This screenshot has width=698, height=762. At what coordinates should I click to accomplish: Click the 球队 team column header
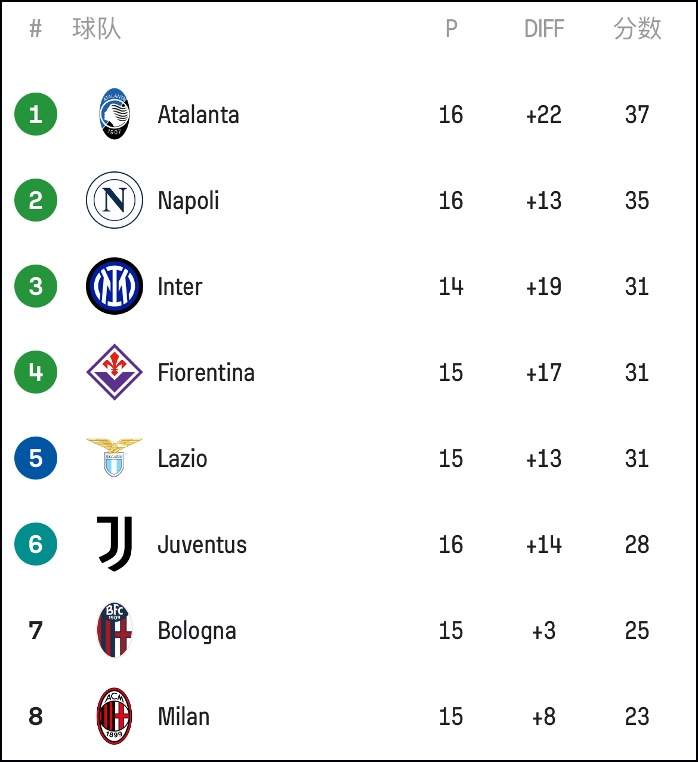pyautogui.click(x=97, y=29)
